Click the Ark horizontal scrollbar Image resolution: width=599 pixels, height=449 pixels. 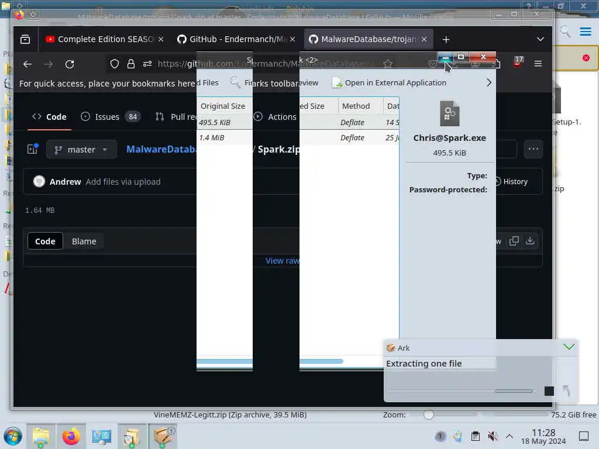point(270,361)
